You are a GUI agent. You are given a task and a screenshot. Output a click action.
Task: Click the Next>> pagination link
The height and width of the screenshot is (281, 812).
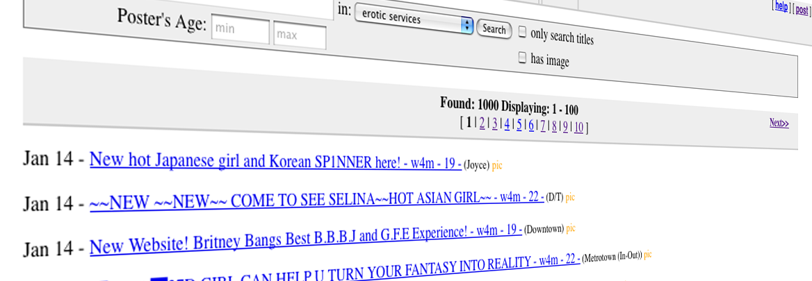click(779, 124)
